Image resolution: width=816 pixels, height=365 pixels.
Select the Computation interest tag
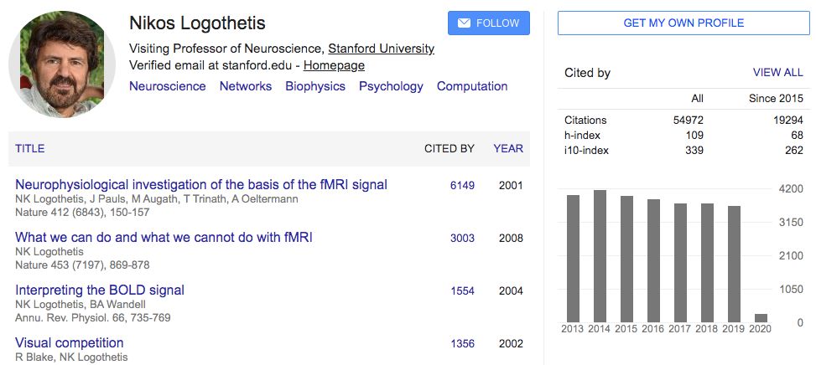tap(472, 86)
